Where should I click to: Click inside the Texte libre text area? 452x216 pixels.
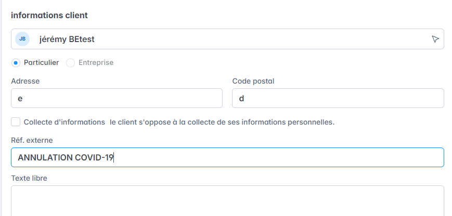(227, 201)
